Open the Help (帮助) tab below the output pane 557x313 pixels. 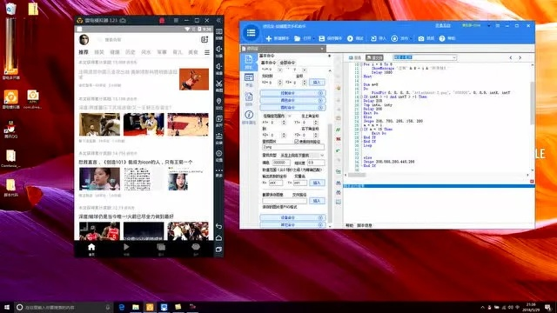(350, 225)
